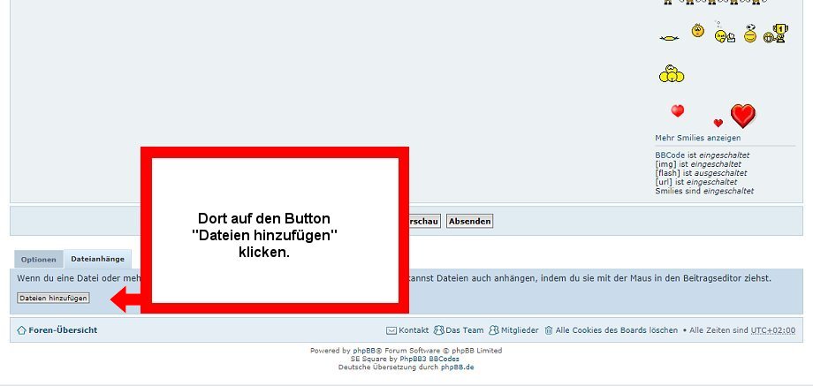Insert the wrapped candy smiley

(670, 37)
